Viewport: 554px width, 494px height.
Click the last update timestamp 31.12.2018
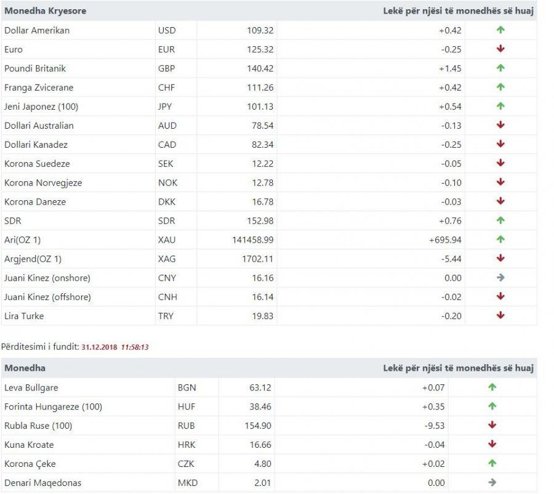[x=99, y=347]
